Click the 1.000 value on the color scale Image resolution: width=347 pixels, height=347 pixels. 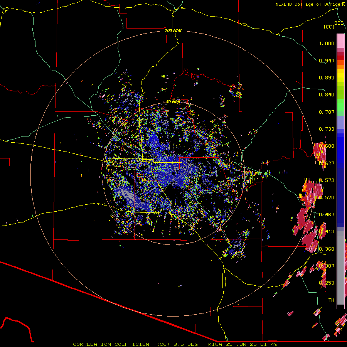pyautogui.click(x=327, y=43)
